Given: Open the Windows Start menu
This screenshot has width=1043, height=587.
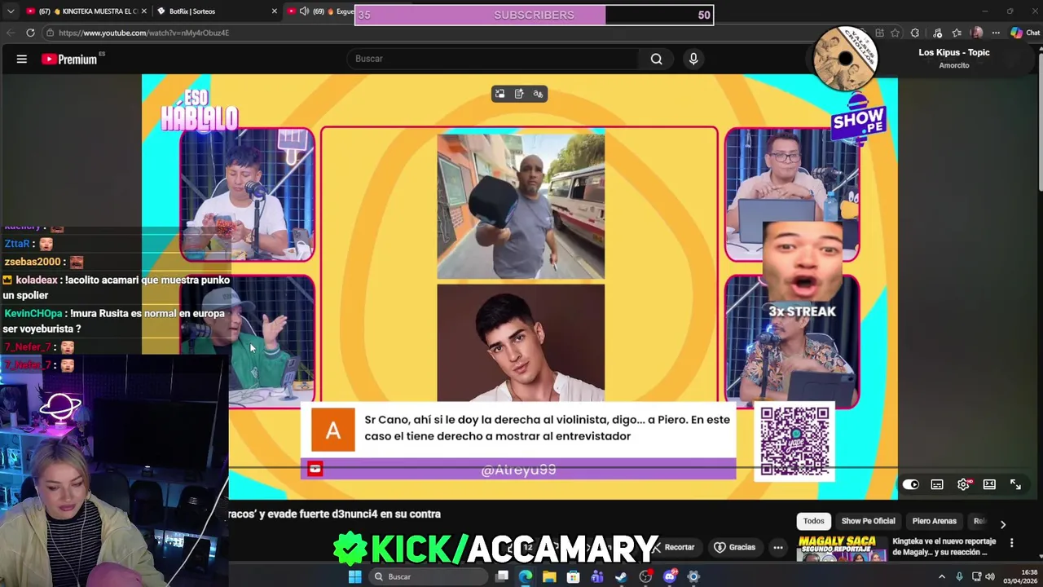Looking at the screenshot, I should [354, 576].
